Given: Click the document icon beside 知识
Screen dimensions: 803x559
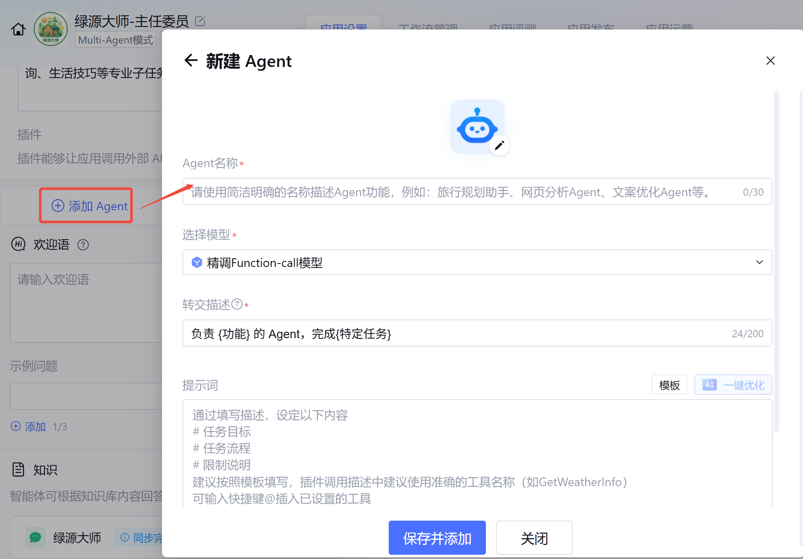Looking at the screenshot, I should (18, 469).
